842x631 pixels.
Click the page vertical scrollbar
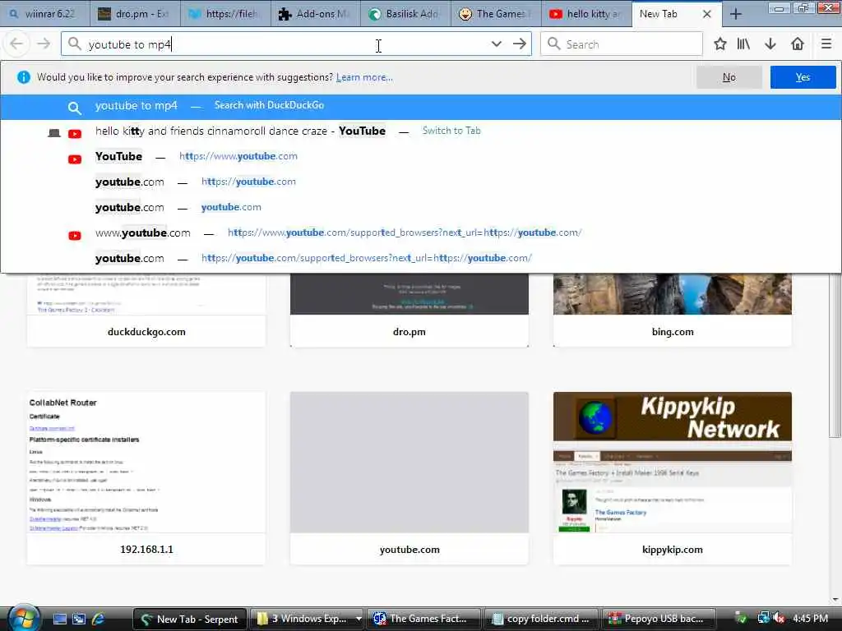pyautogui.click(x=835, y=354)
